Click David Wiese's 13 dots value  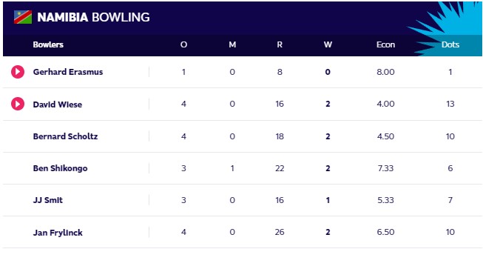(x=450, y=104)
